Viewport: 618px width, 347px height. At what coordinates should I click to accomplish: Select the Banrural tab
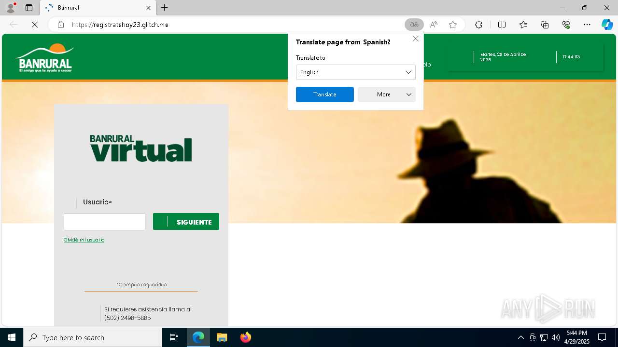(x=98, y=8)
